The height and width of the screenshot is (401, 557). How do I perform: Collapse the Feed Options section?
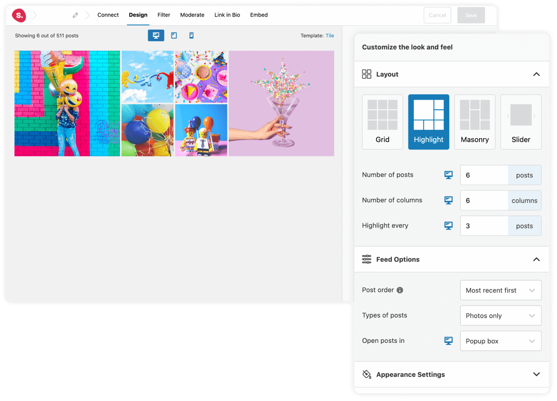(536, 259)
